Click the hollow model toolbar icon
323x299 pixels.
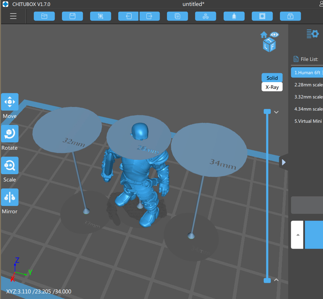pos(234,16)
